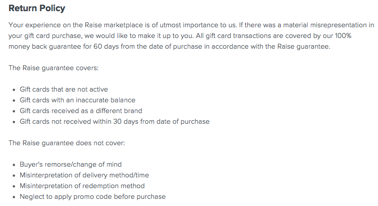
Task: Click the bullet dot before 'Gift cards that are not active'
Action: 14,90
